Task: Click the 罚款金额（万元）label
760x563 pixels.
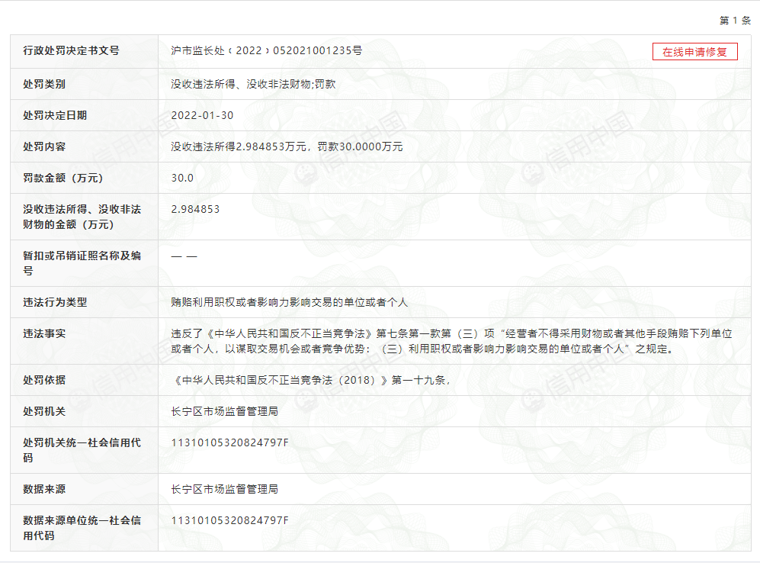Action: [x=63, y=178]
